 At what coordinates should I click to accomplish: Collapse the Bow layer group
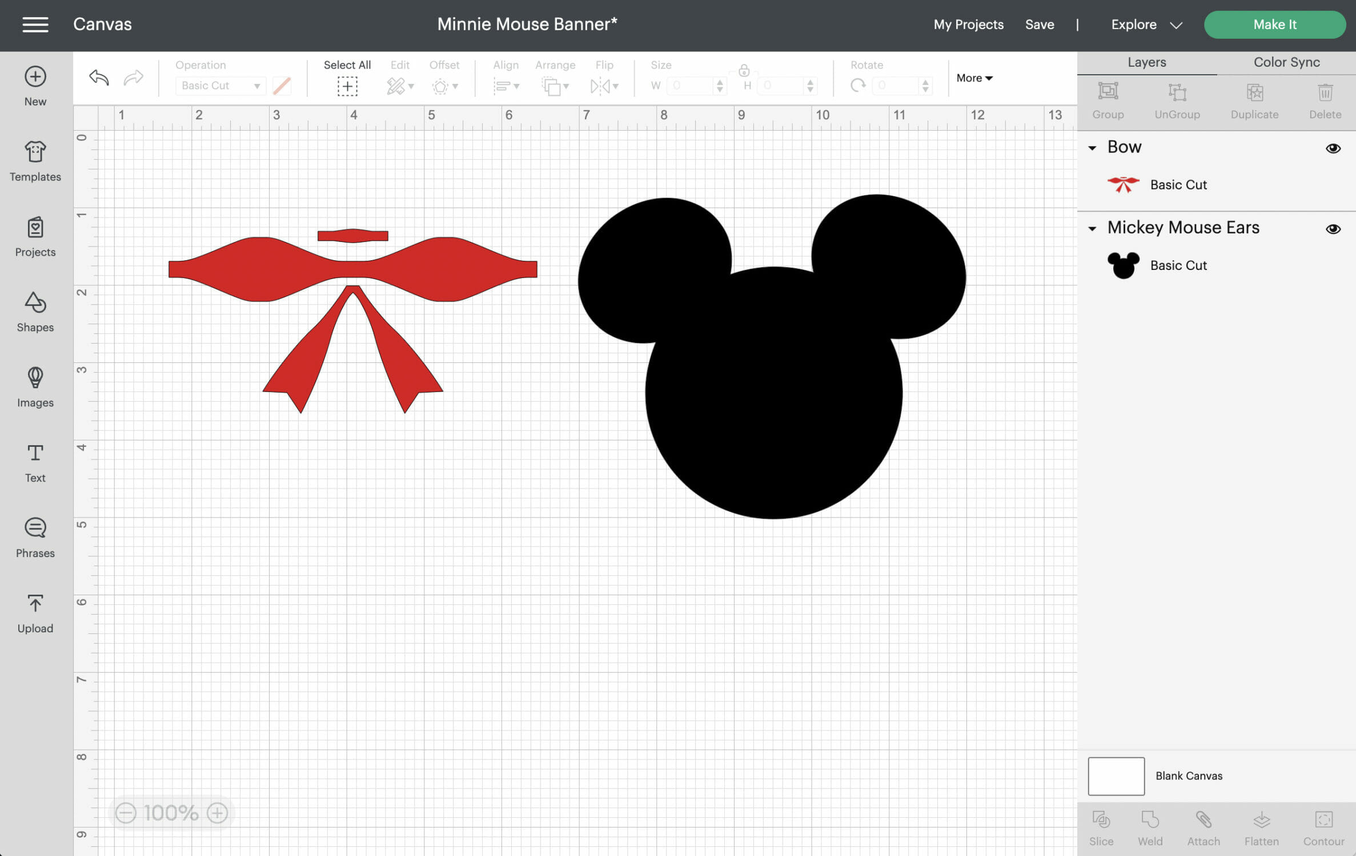(1092, 148)
